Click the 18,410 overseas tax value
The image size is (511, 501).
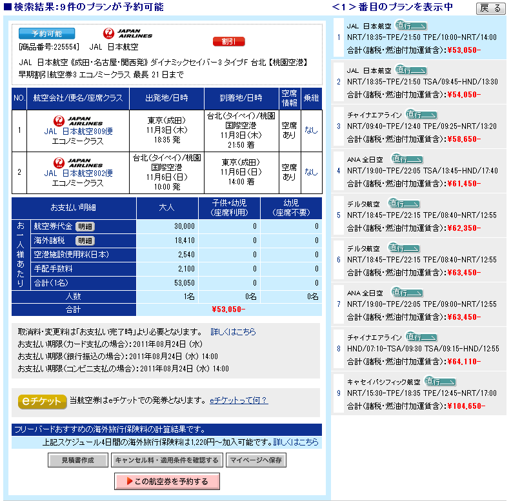pos(185,241)
